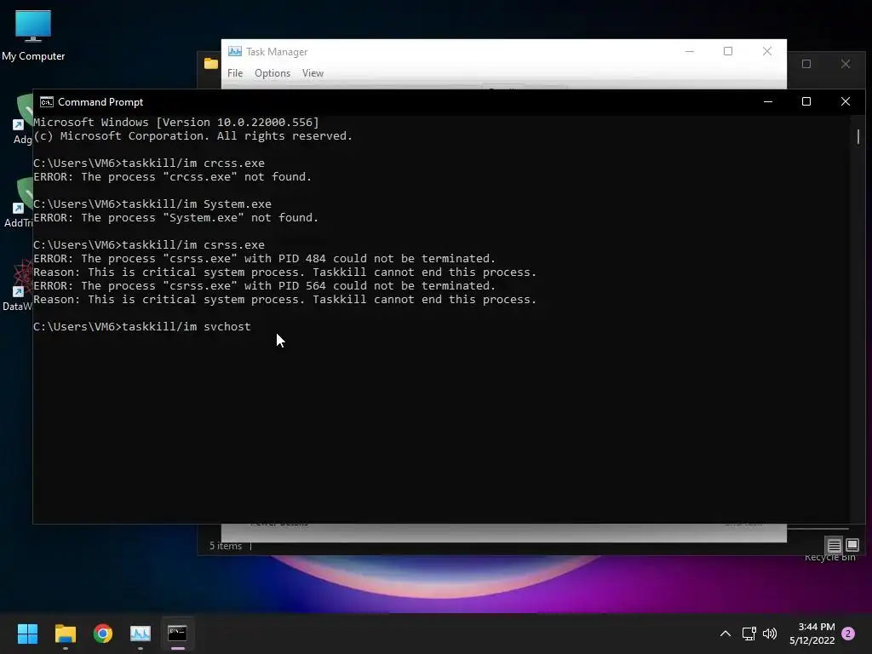Click the 'taskkill/im svchost' command line

[142, 326]
